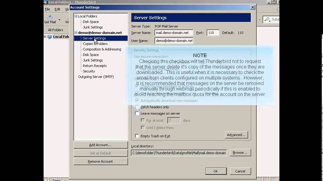
Task: Open the Edit menu
Action: coord(57,9)
